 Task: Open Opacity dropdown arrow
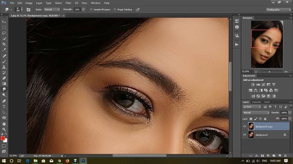(290, 113)
